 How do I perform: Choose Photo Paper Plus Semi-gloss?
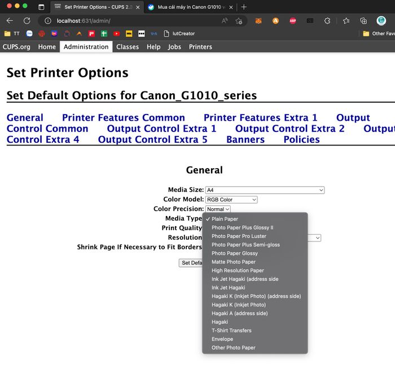(255, 244)
